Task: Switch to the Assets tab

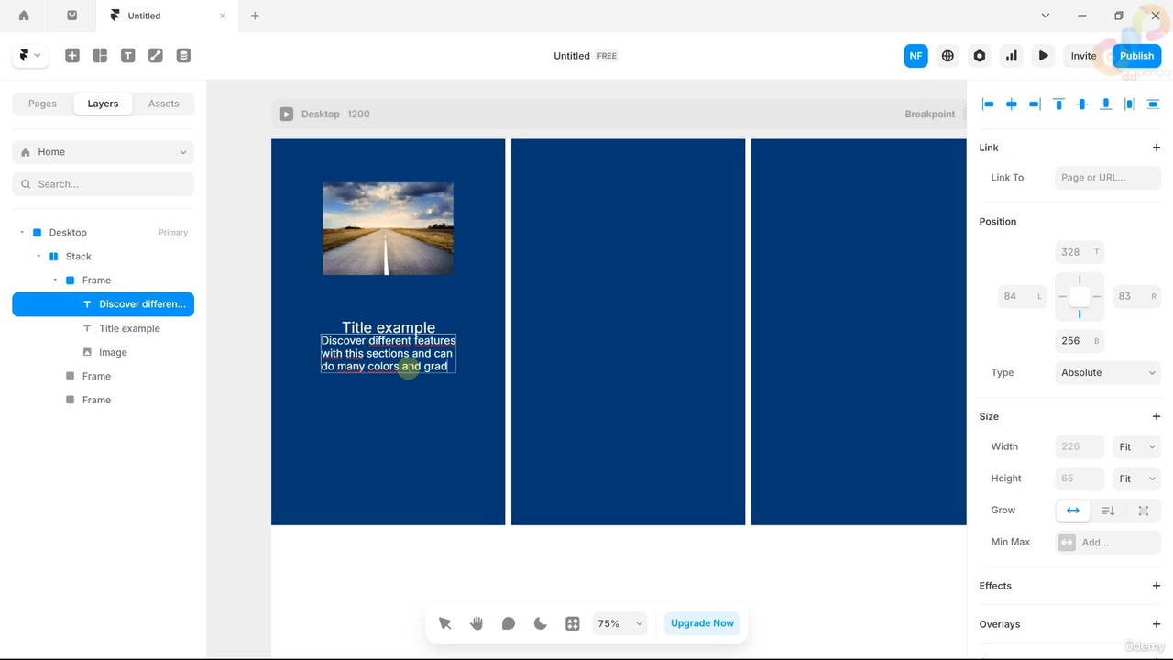Action: pos(164,104)
